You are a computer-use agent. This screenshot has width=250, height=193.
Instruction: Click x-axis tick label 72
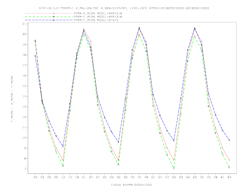[202, 177]
